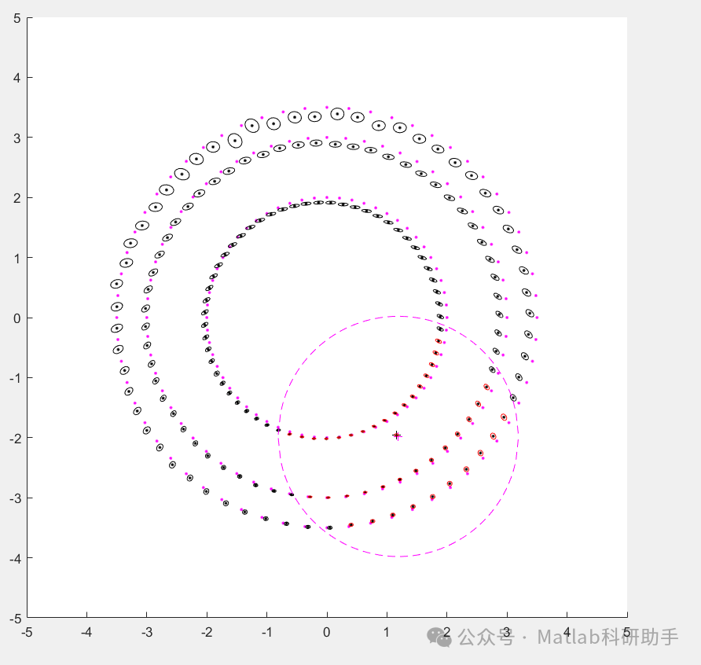Image resolution: width=701 pixels, height=665 pixels.
Task: Click the x-axis tick label 1
Action: [387, 632]
